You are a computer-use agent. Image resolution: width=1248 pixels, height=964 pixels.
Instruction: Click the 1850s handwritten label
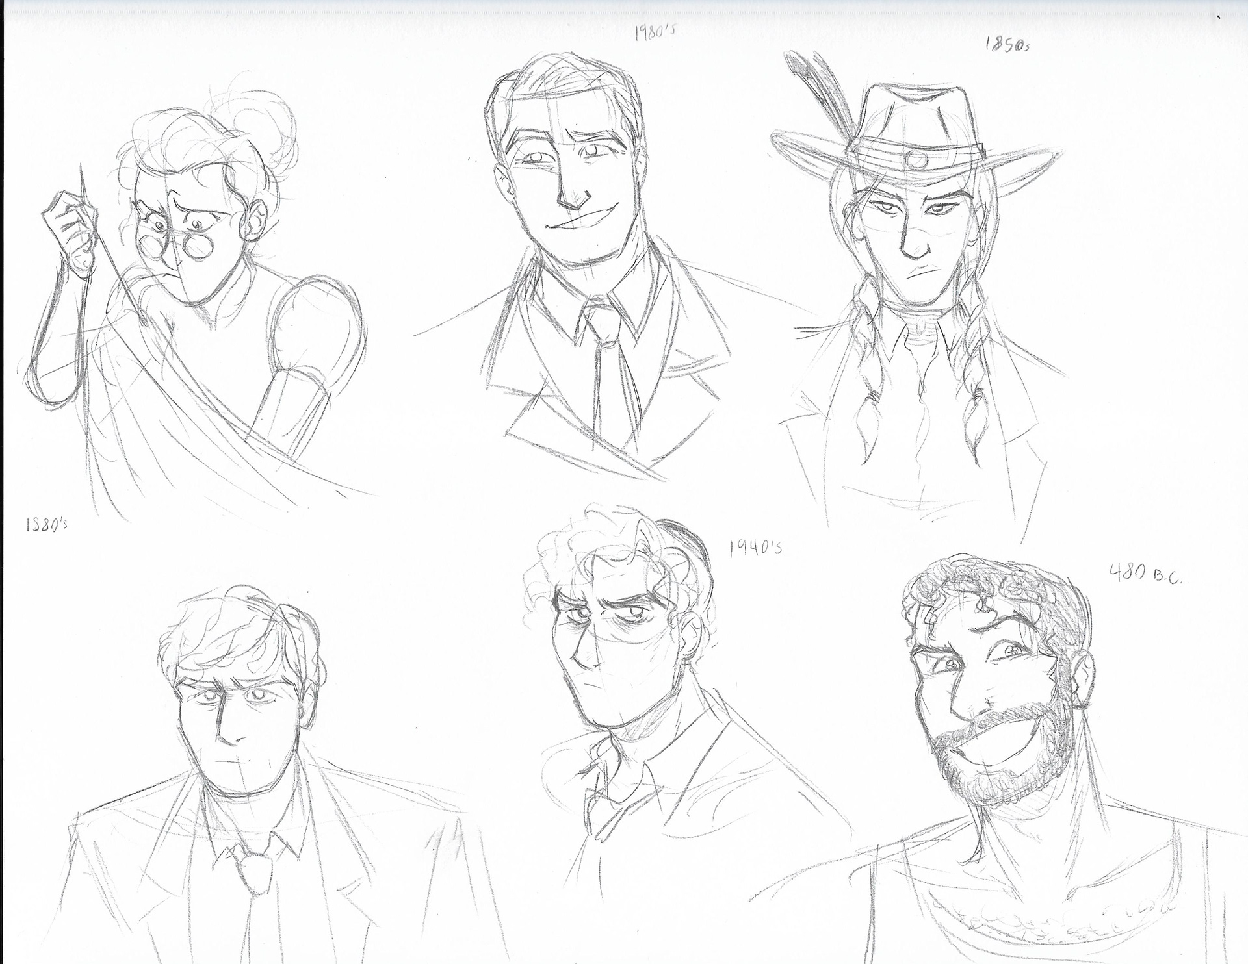click(x=1008, y=45)
